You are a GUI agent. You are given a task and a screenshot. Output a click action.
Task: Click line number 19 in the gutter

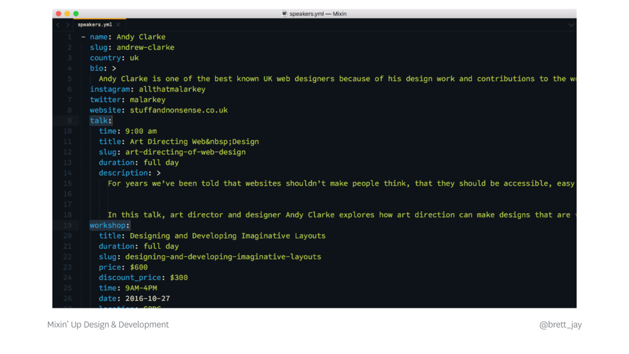click(68, 225)
